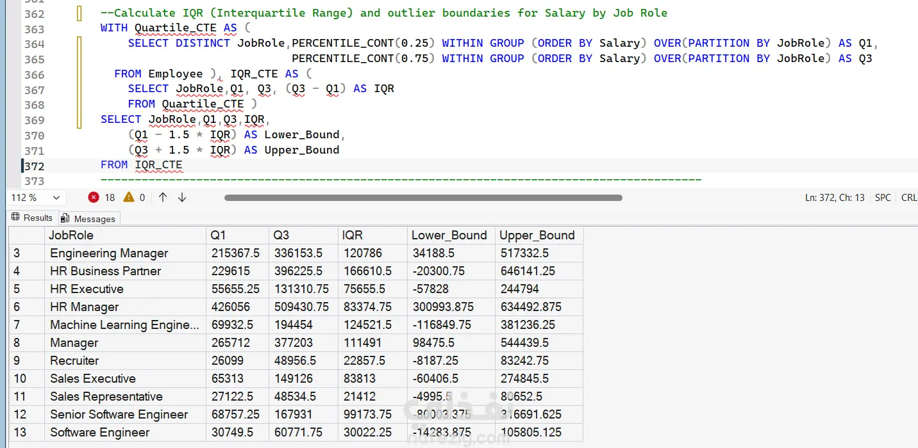Click the horizontal editor scrollbar
This screenshot has width=918, height=448.
pyautogui.click(x=423, y=198)
